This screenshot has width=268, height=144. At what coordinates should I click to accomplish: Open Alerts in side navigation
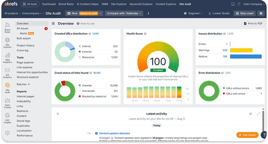coord(23,33)
